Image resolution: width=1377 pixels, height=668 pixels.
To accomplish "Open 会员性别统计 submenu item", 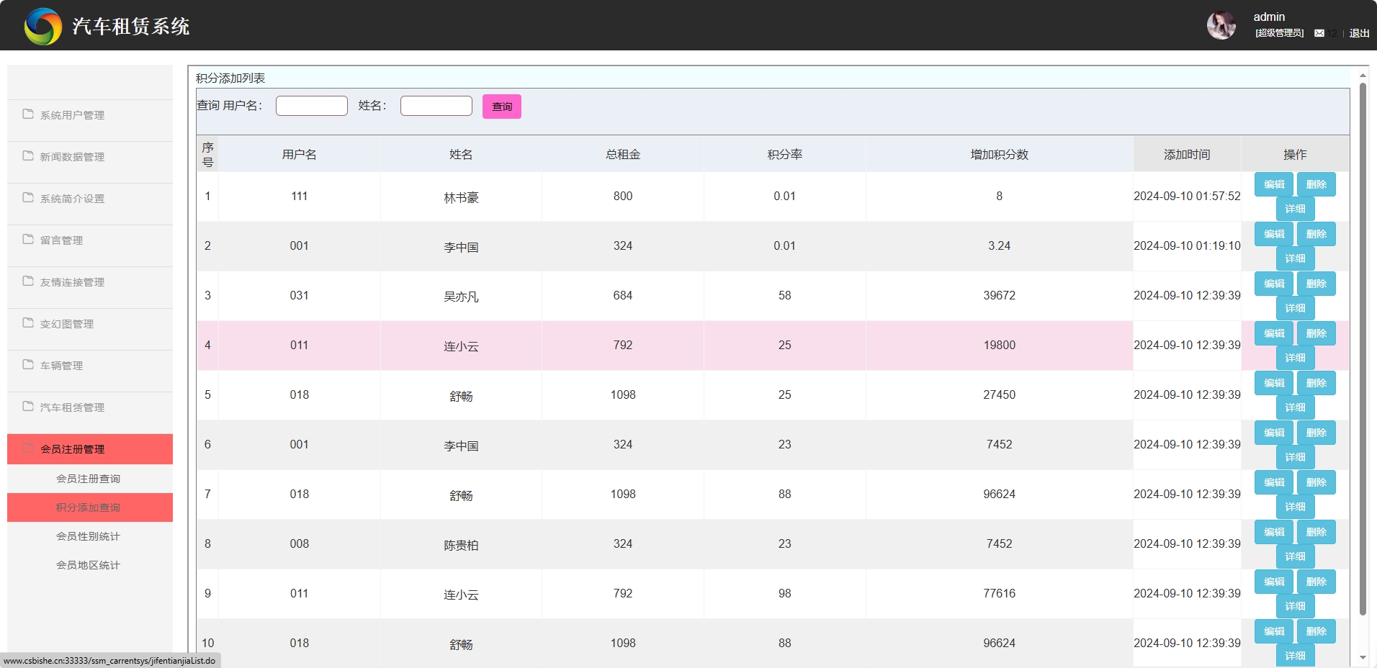I will coord(88,536).
